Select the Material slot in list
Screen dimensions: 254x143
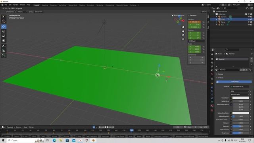232,59
